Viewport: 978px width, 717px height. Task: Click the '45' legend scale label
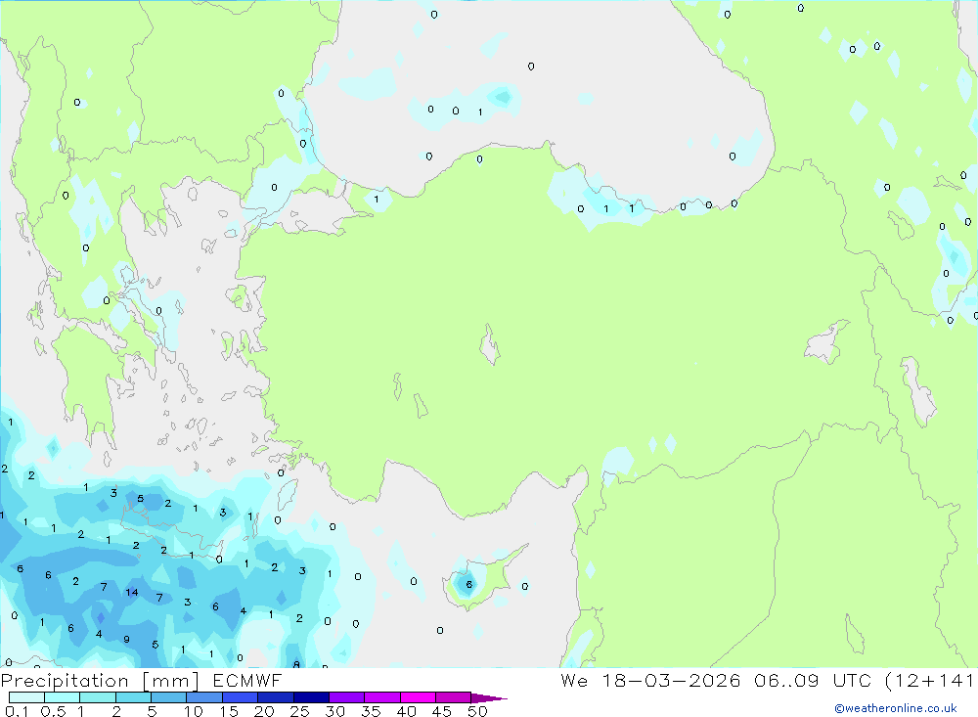442,711
